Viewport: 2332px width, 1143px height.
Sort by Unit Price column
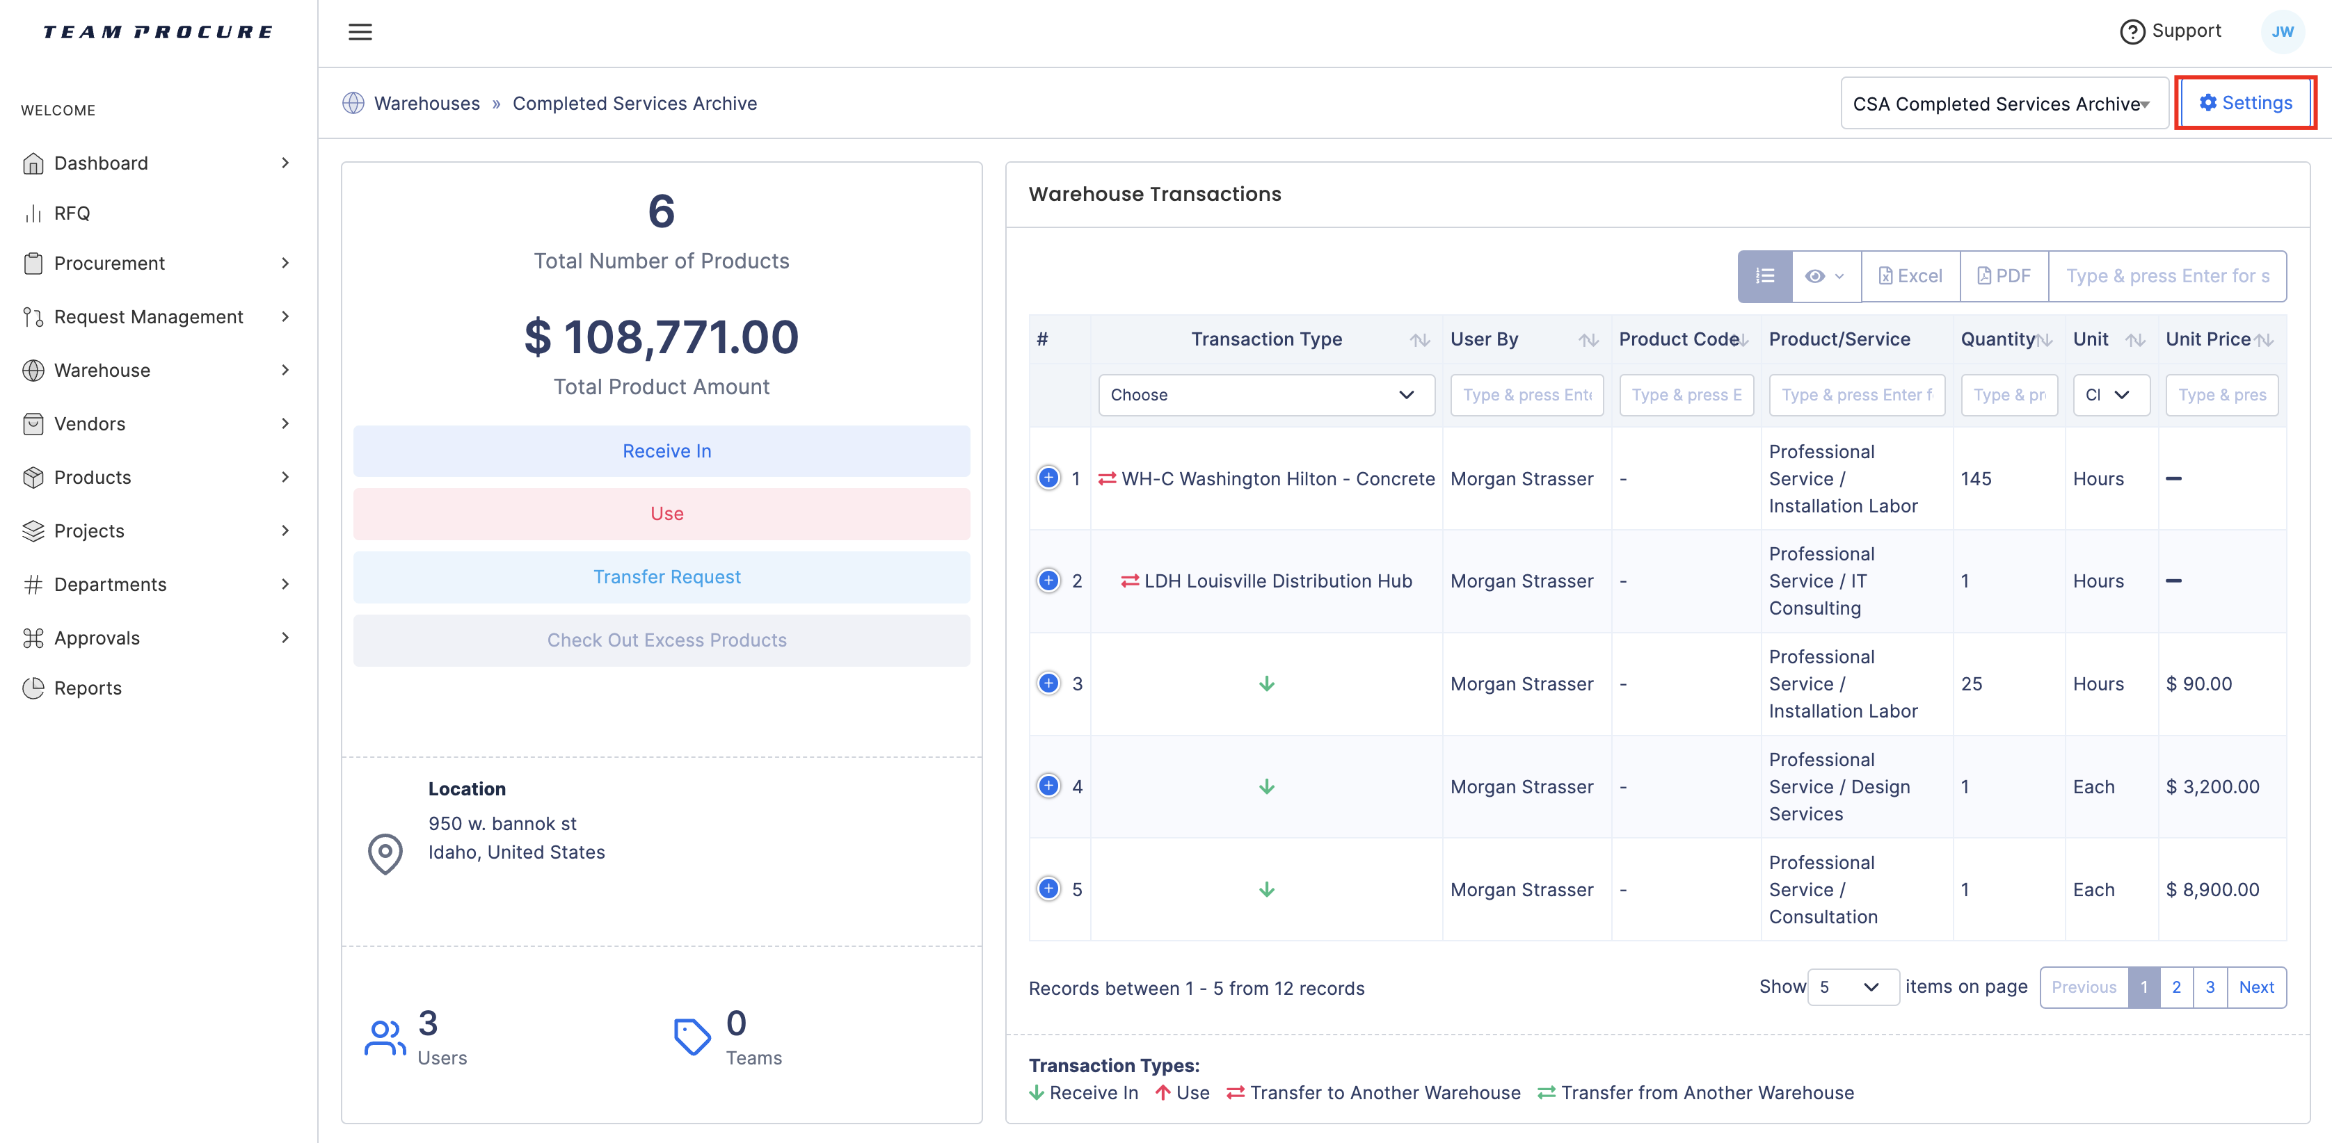pos(2264,340)
